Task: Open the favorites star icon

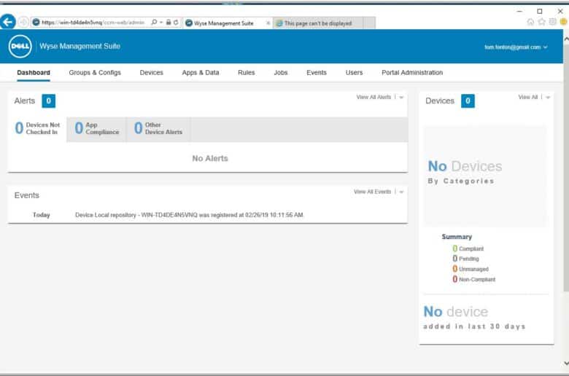Action: point(542,22)
